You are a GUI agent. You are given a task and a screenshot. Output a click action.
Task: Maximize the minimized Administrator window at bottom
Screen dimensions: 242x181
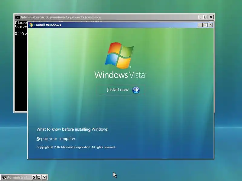click(x=39, y=177)
